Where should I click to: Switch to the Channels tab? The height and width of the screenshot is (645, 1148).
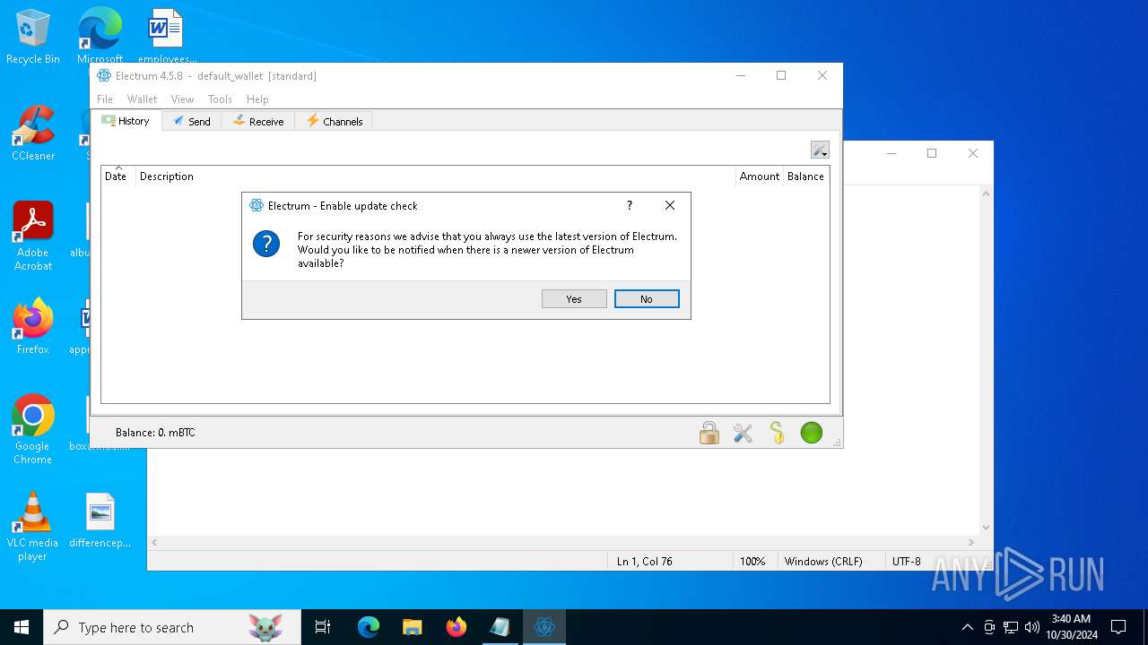334,122
